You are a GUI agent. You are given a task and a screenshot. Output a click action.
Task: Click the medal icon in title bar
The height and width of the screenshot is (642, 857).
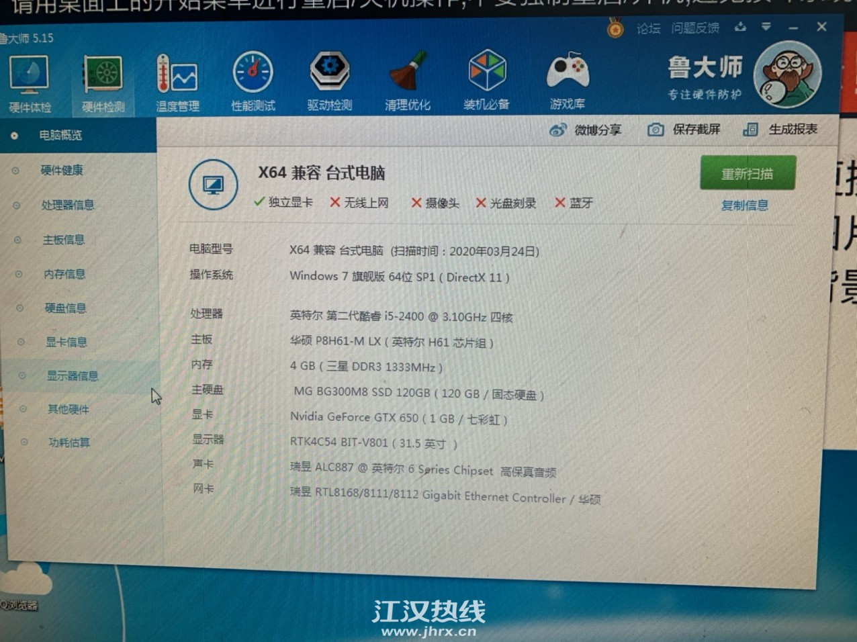pyautogui.click(x=615, y=28)
